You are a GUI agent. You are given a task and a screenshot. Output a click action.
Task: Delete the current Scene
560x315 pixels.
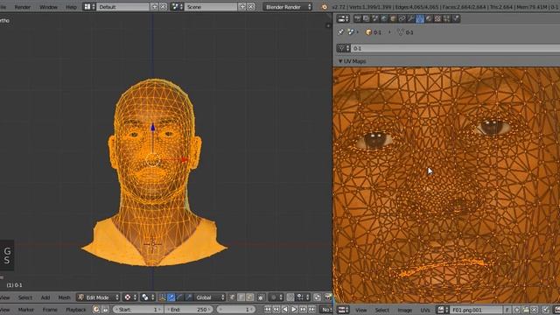point(251,7)
